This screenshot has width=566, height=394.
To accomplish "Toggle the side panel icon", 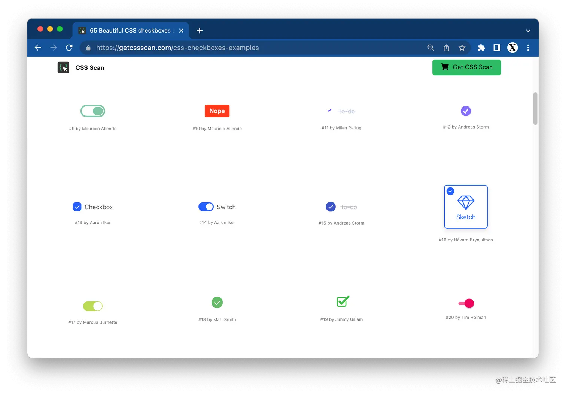I will (497, 48).
